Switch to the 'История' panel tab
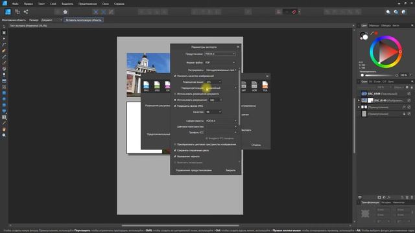The height and width of the screenshot is (233, 415). click(x=386, y=203)
